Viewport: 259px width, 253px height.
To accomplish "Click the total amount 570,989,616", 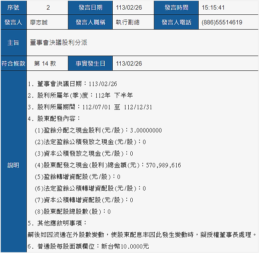I will [x=164, y=165].
